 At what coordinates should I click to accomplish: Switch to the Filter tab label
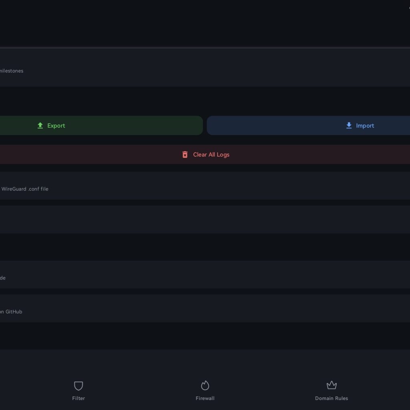tap(78, 398)
